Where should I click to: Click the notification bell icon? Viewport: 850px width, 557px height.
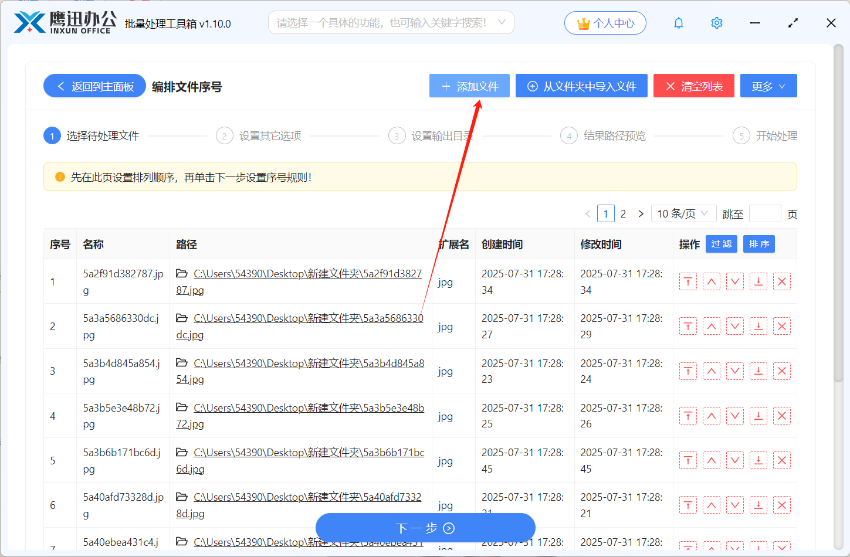coord(679,23)
